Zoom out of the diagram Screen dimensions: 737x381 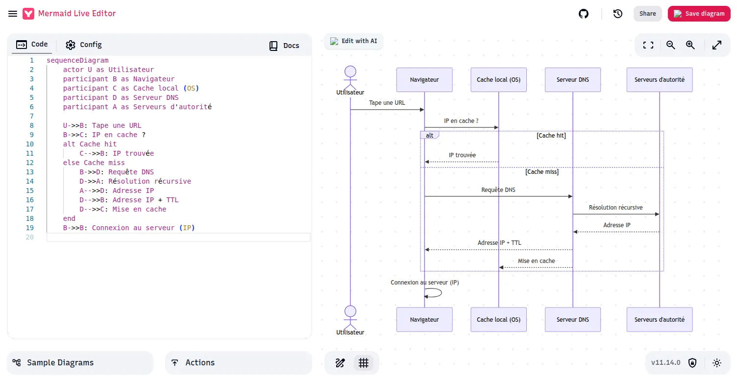(671, 45)
